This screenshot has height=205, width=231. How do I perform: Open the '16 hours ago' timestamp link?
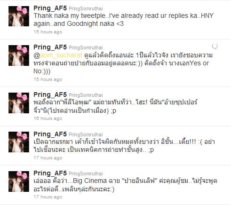(x=48, y=118)
